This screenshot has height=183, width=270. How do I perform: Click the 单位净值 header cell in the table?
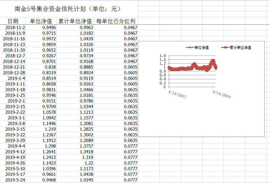point(41,21)
